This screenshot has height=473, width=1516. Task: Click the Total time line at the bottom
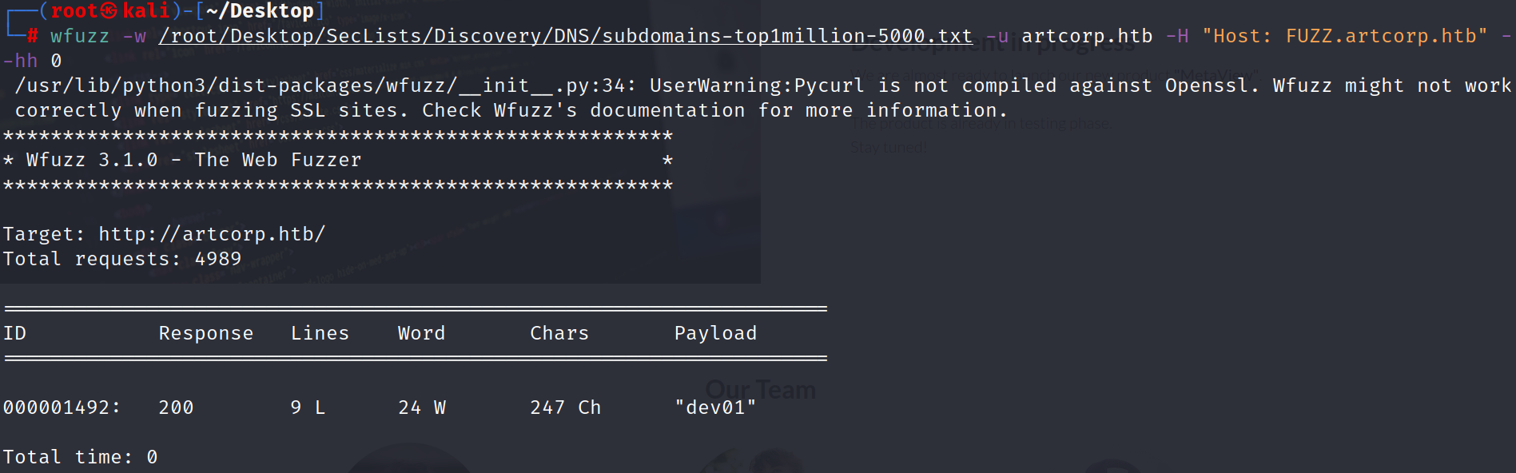pyautogui.click(x=80, y=457)
